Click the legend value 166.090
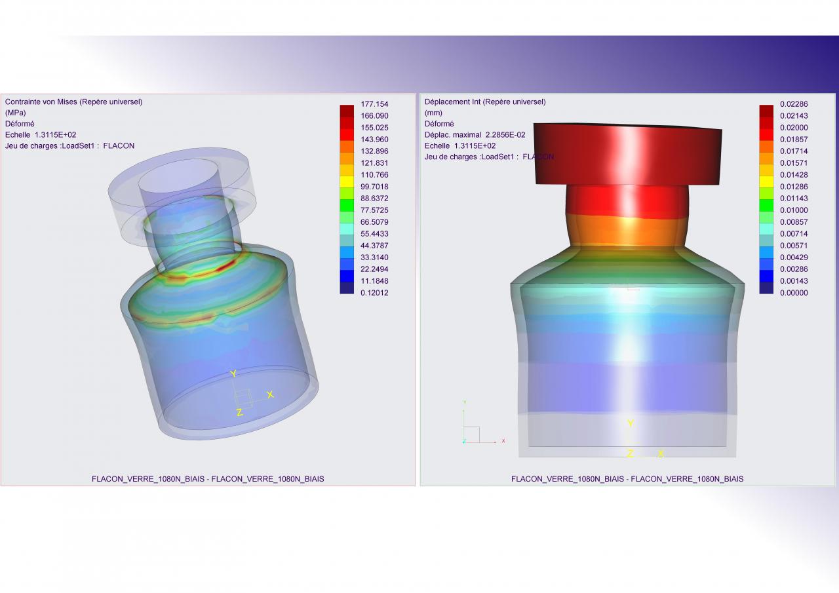The width and height of the screenshot is (839, 593). (374, 116)
